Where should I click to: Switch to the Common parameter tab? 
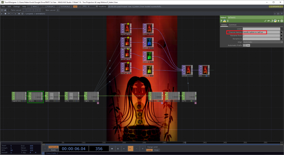233,25
